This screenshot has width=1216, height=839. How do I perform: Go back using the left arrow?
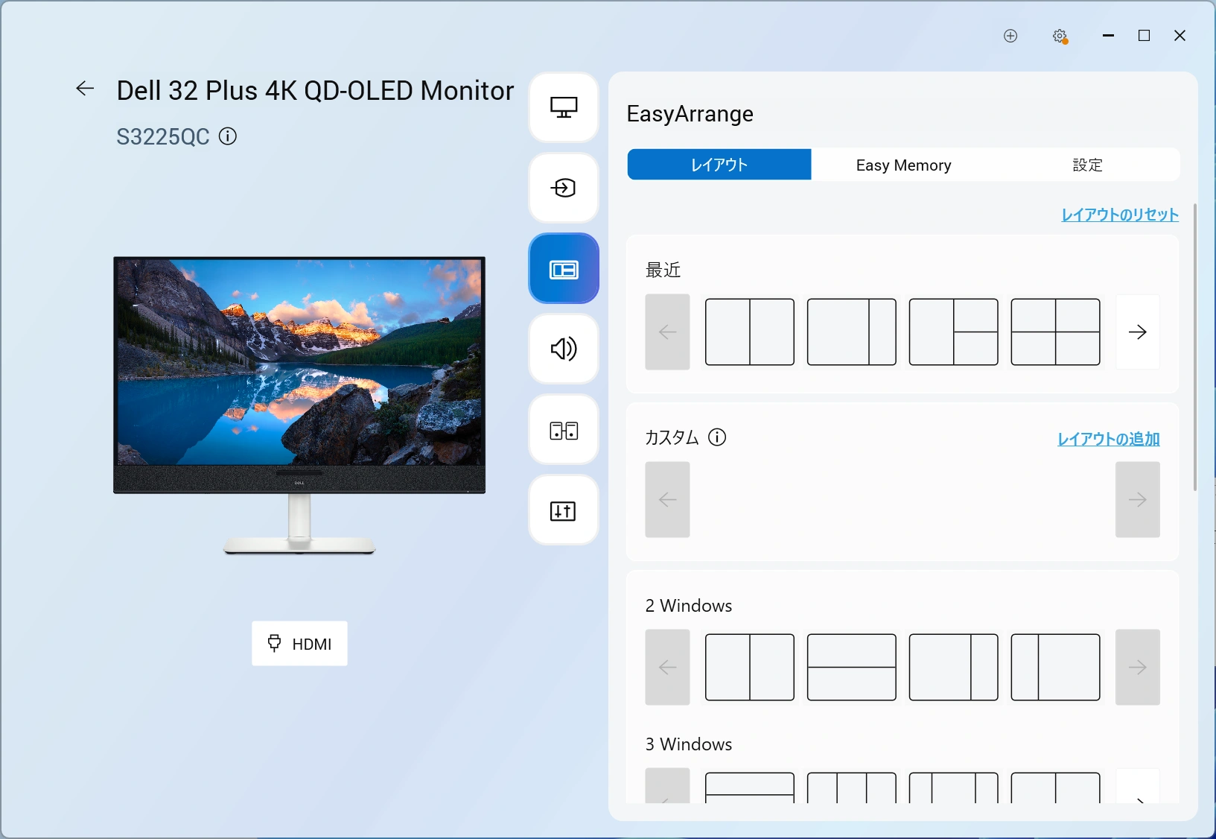[x=85, y=89]
